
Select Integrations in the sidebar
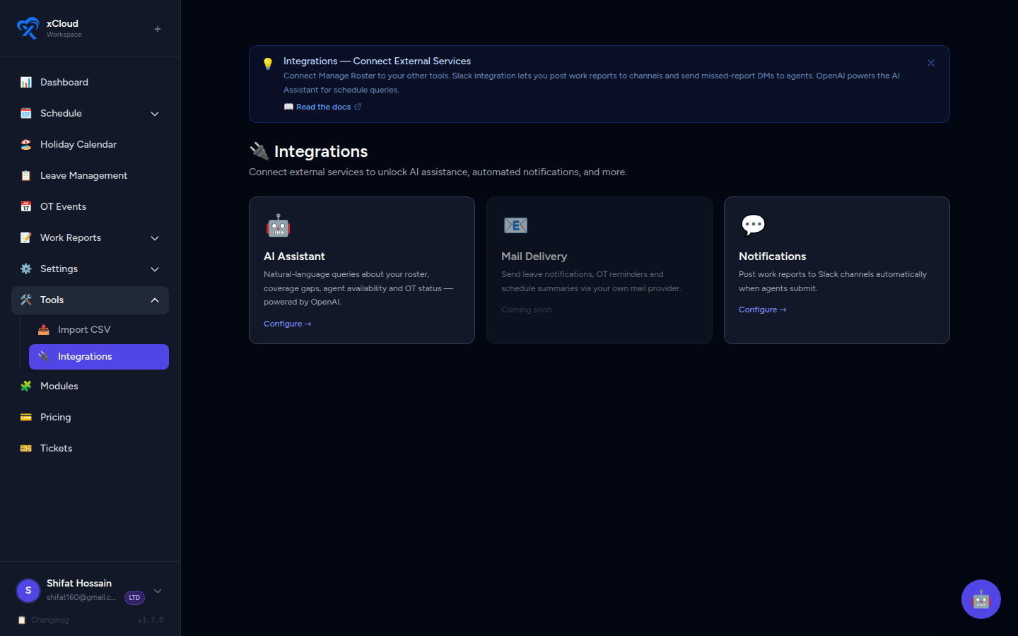[83, 356]
